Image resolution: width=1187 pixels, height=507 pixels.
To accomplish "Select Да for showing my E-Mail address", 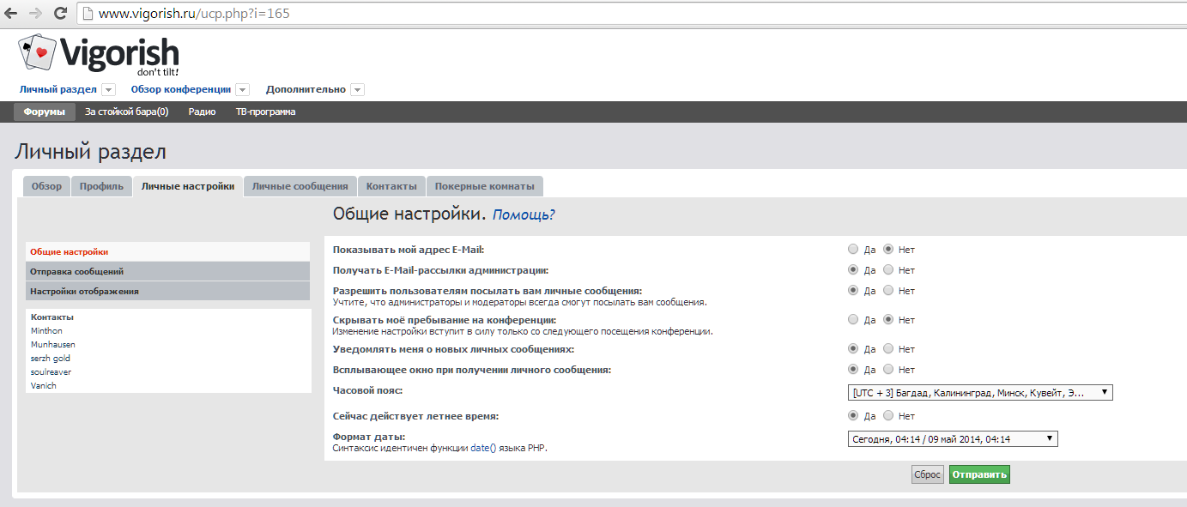I will click(852, 250).
